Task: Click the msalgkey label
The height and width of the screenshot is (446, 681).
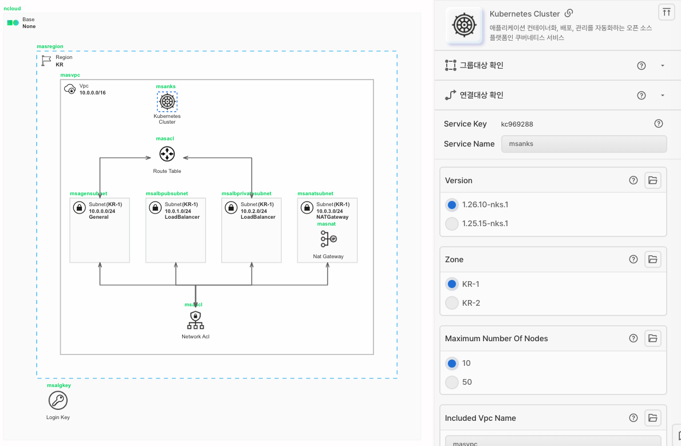Action: tap(58, 385)
